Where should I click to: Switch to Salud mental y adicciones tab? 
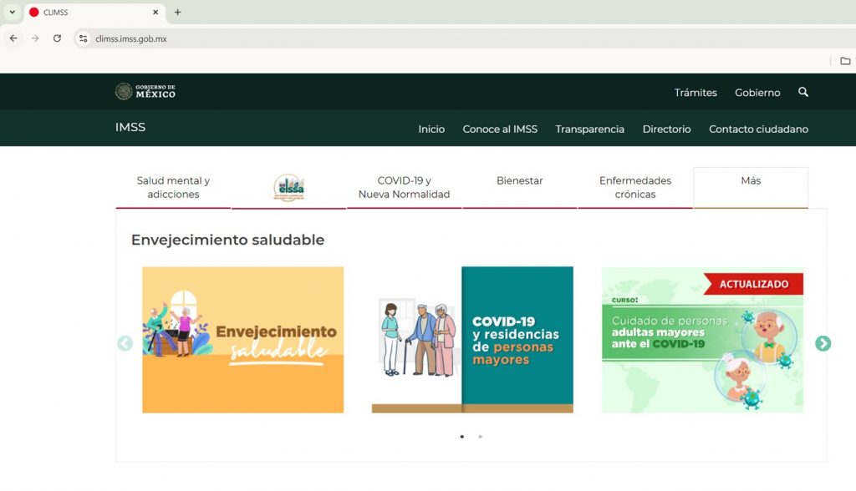tap(173, 187)
